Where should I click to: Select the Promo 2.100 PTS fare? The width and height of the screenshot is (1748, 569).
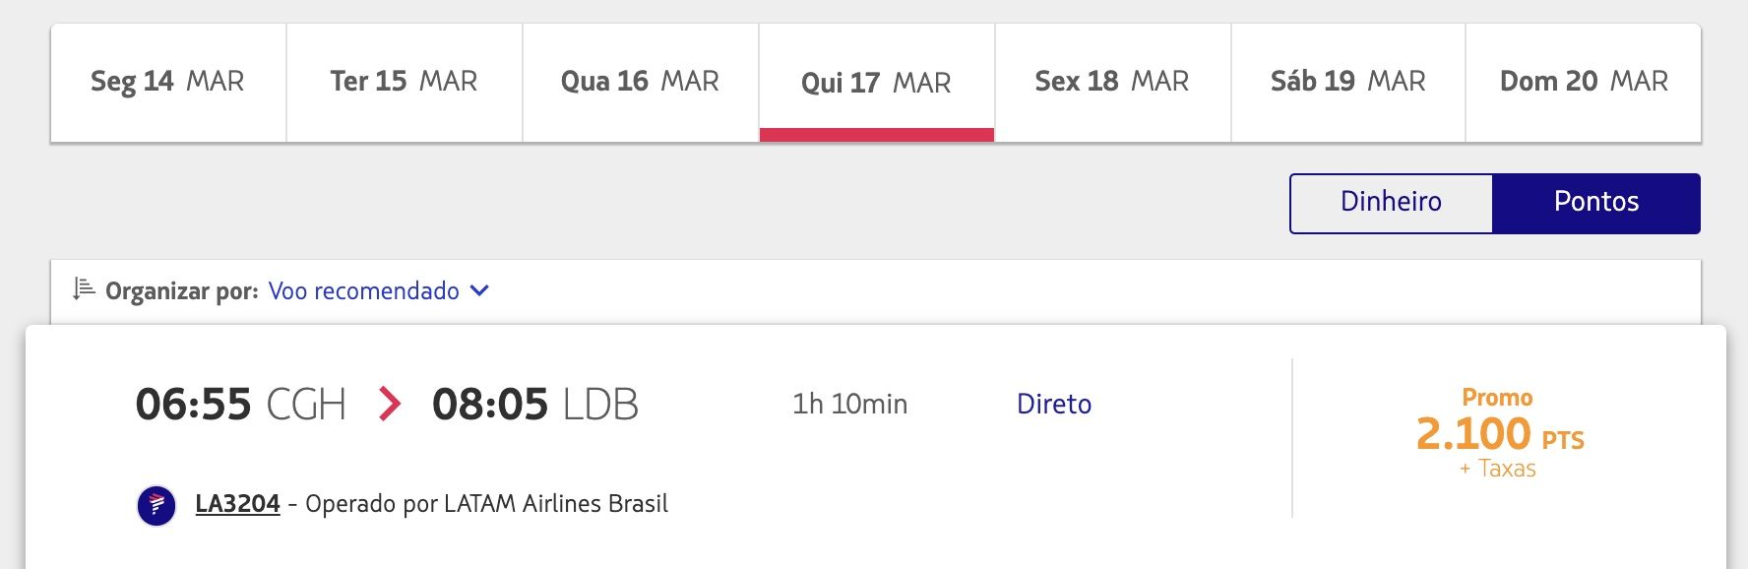point(1499,433)
